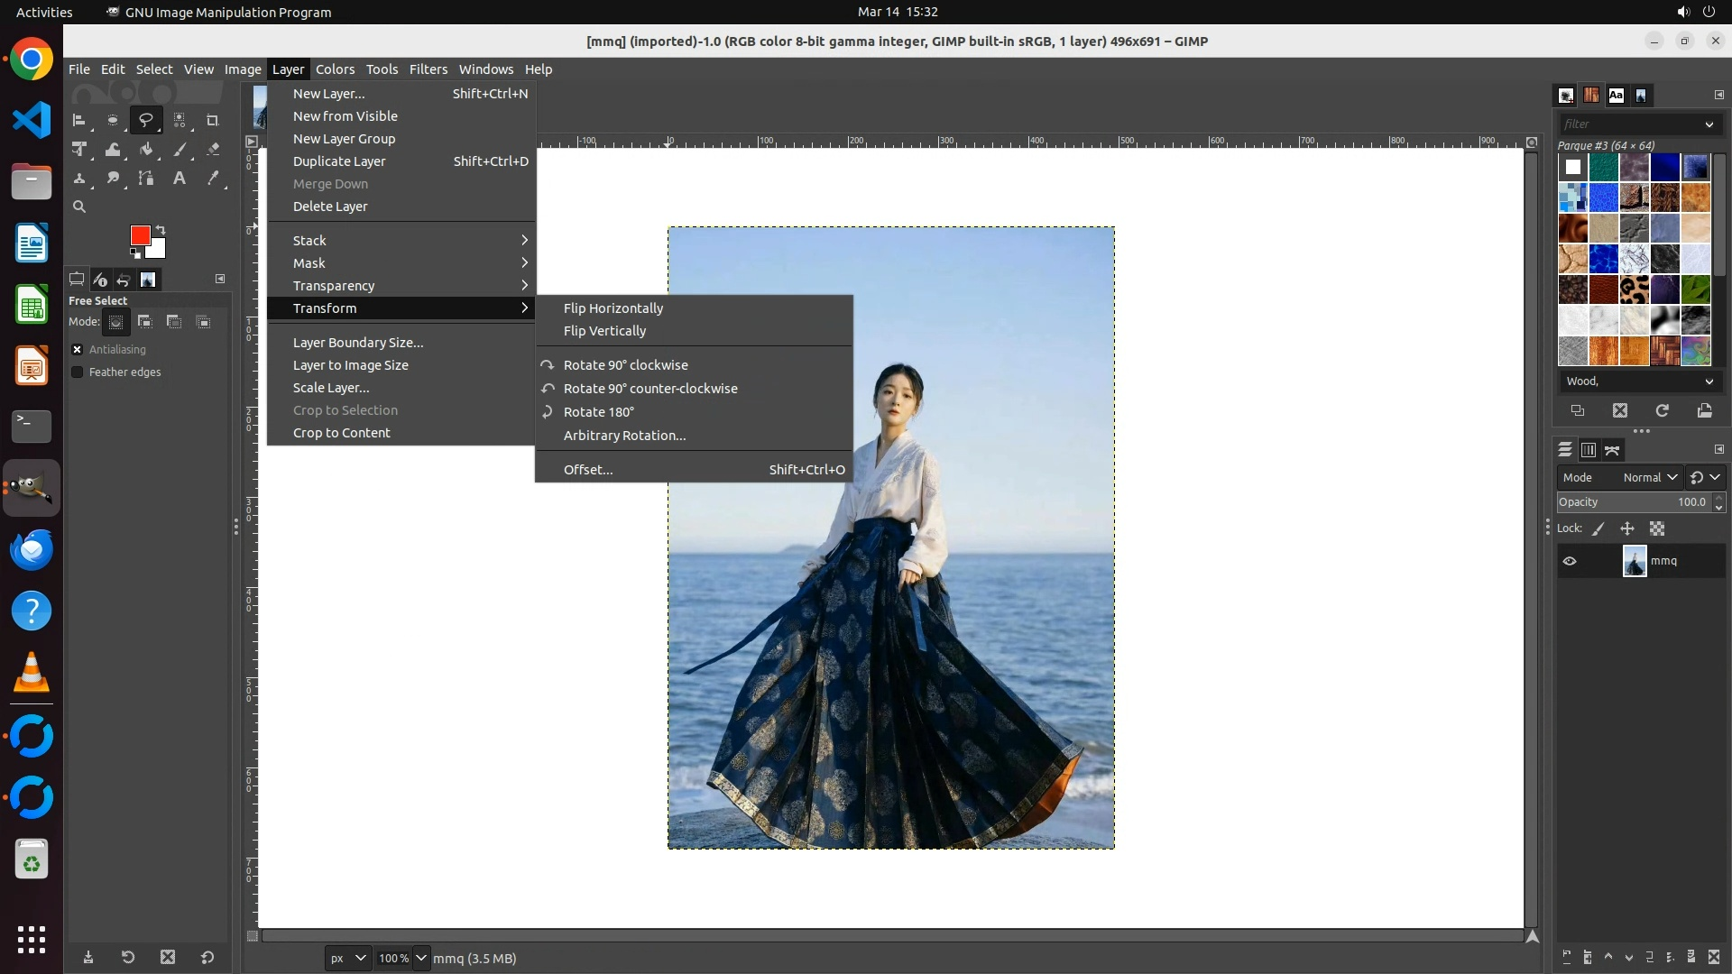Image resolution: width=1732 pixels, height=974 pixels.
Task: Click the mmq layer thumbnail
Action: tap(1634, 561)
